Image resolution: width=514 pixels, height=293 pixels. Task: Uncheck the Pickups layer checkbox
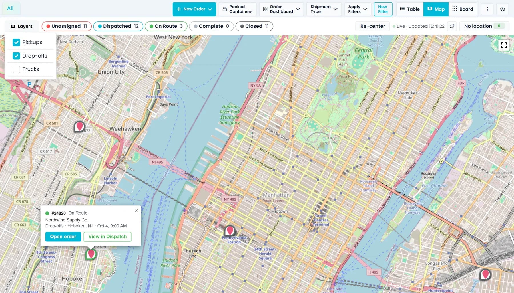(16, 42)
